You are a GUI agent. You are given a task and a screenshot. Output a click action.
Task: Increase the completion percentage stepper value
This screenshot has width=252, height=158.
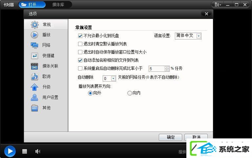coord(167,67)
